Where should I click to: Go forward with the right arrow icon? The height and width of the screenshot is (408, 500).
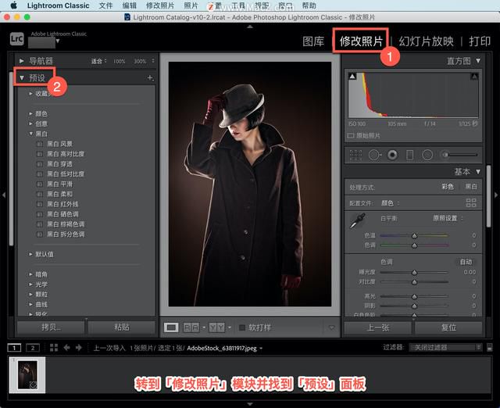tap(79, 347)
